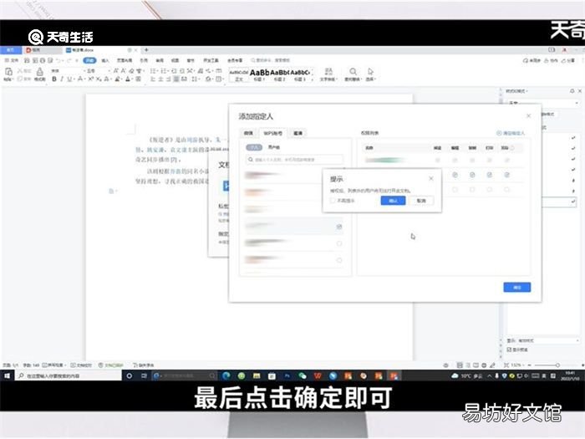
Task: Expand the styles gallery arrow
Action: click(313, 79)
